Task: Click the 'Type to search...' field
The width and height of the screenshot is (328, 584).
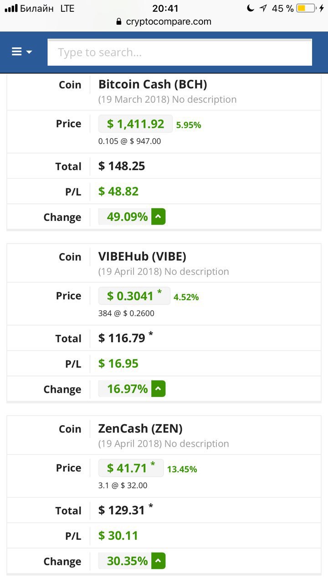Action: point(179,52)
